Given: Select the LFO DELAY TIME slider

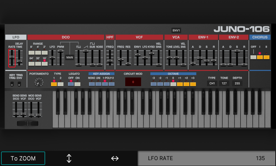Looking at the screenshot, I should click(x=19, y=58).
